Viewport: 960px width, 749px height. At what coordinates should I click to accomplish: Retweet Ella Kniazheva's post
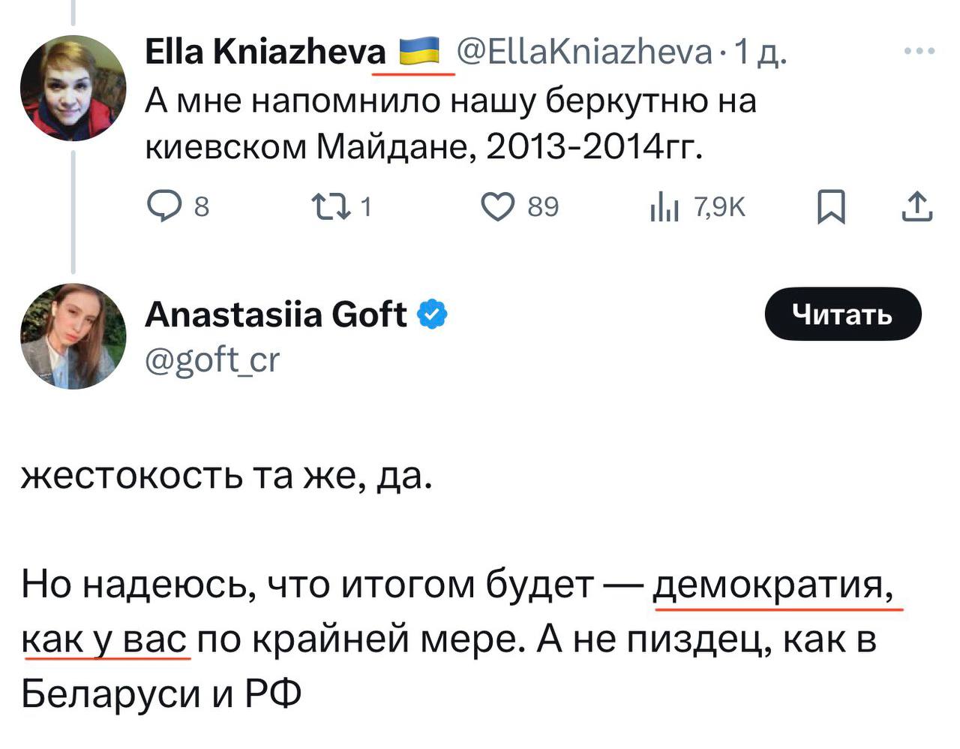(x=331, y=206)
